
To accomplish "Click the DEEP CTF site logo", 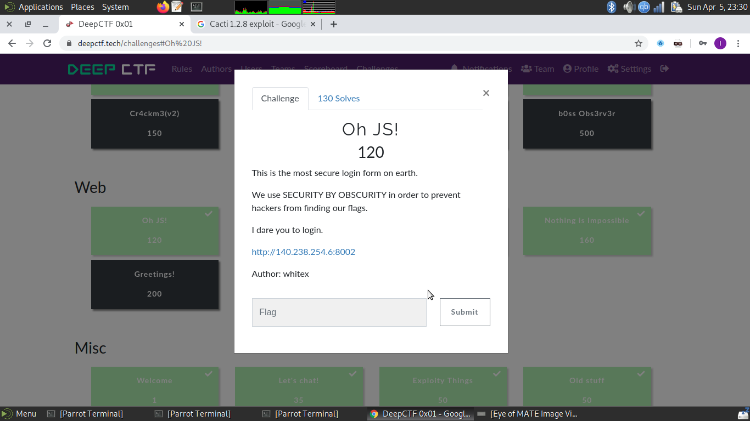I will click(x=111, y=69).
